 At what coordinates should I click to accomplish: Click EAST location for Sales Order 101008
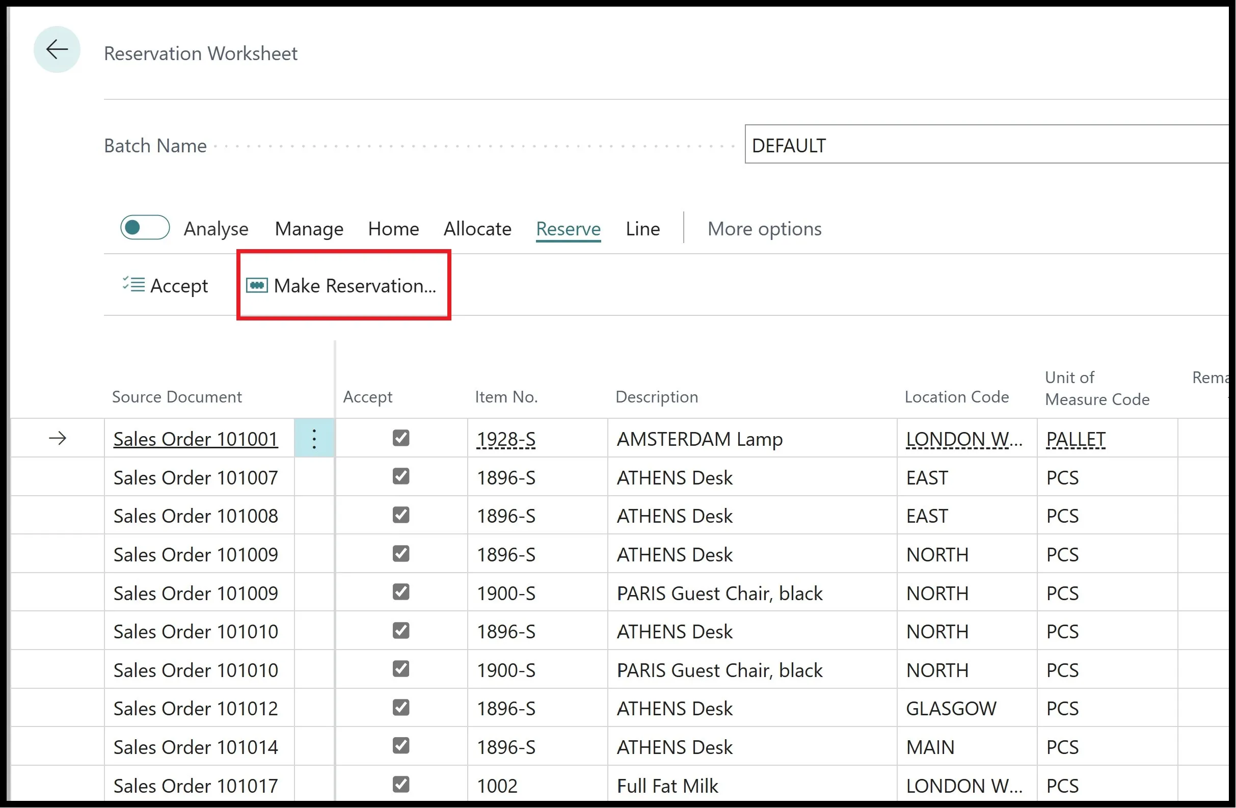[967, 516]
